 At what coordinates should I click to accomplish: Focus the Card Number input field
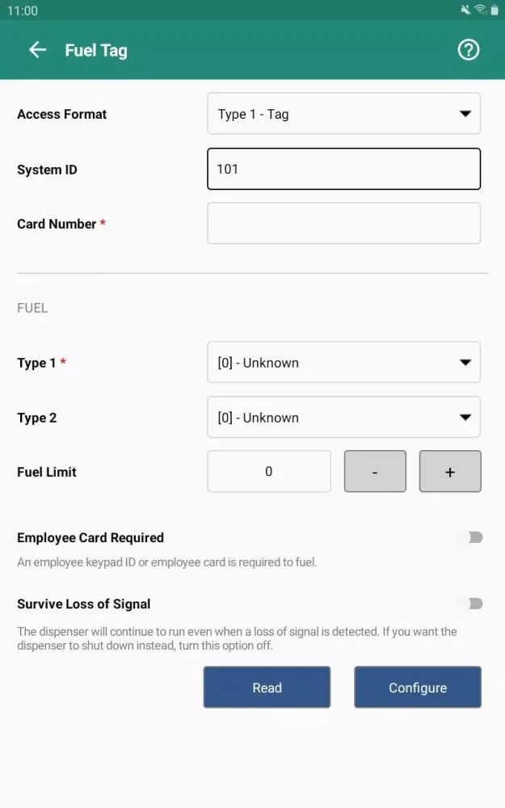click(x=343, y=223)
